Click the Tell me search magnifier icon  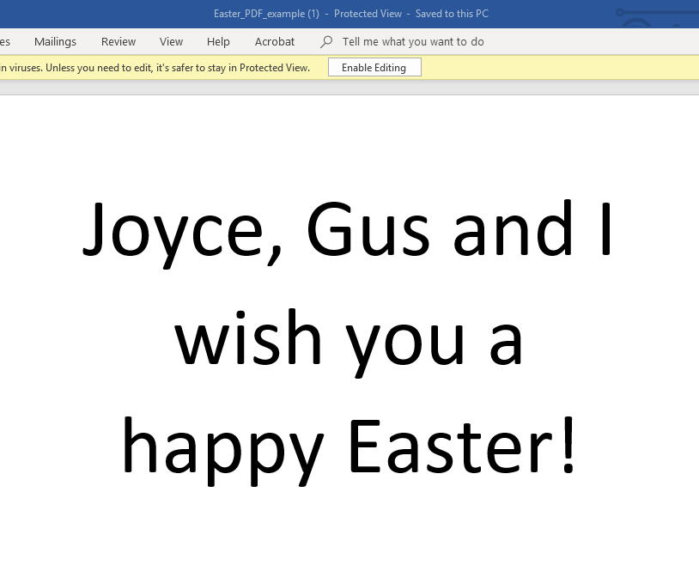[326, 41]
